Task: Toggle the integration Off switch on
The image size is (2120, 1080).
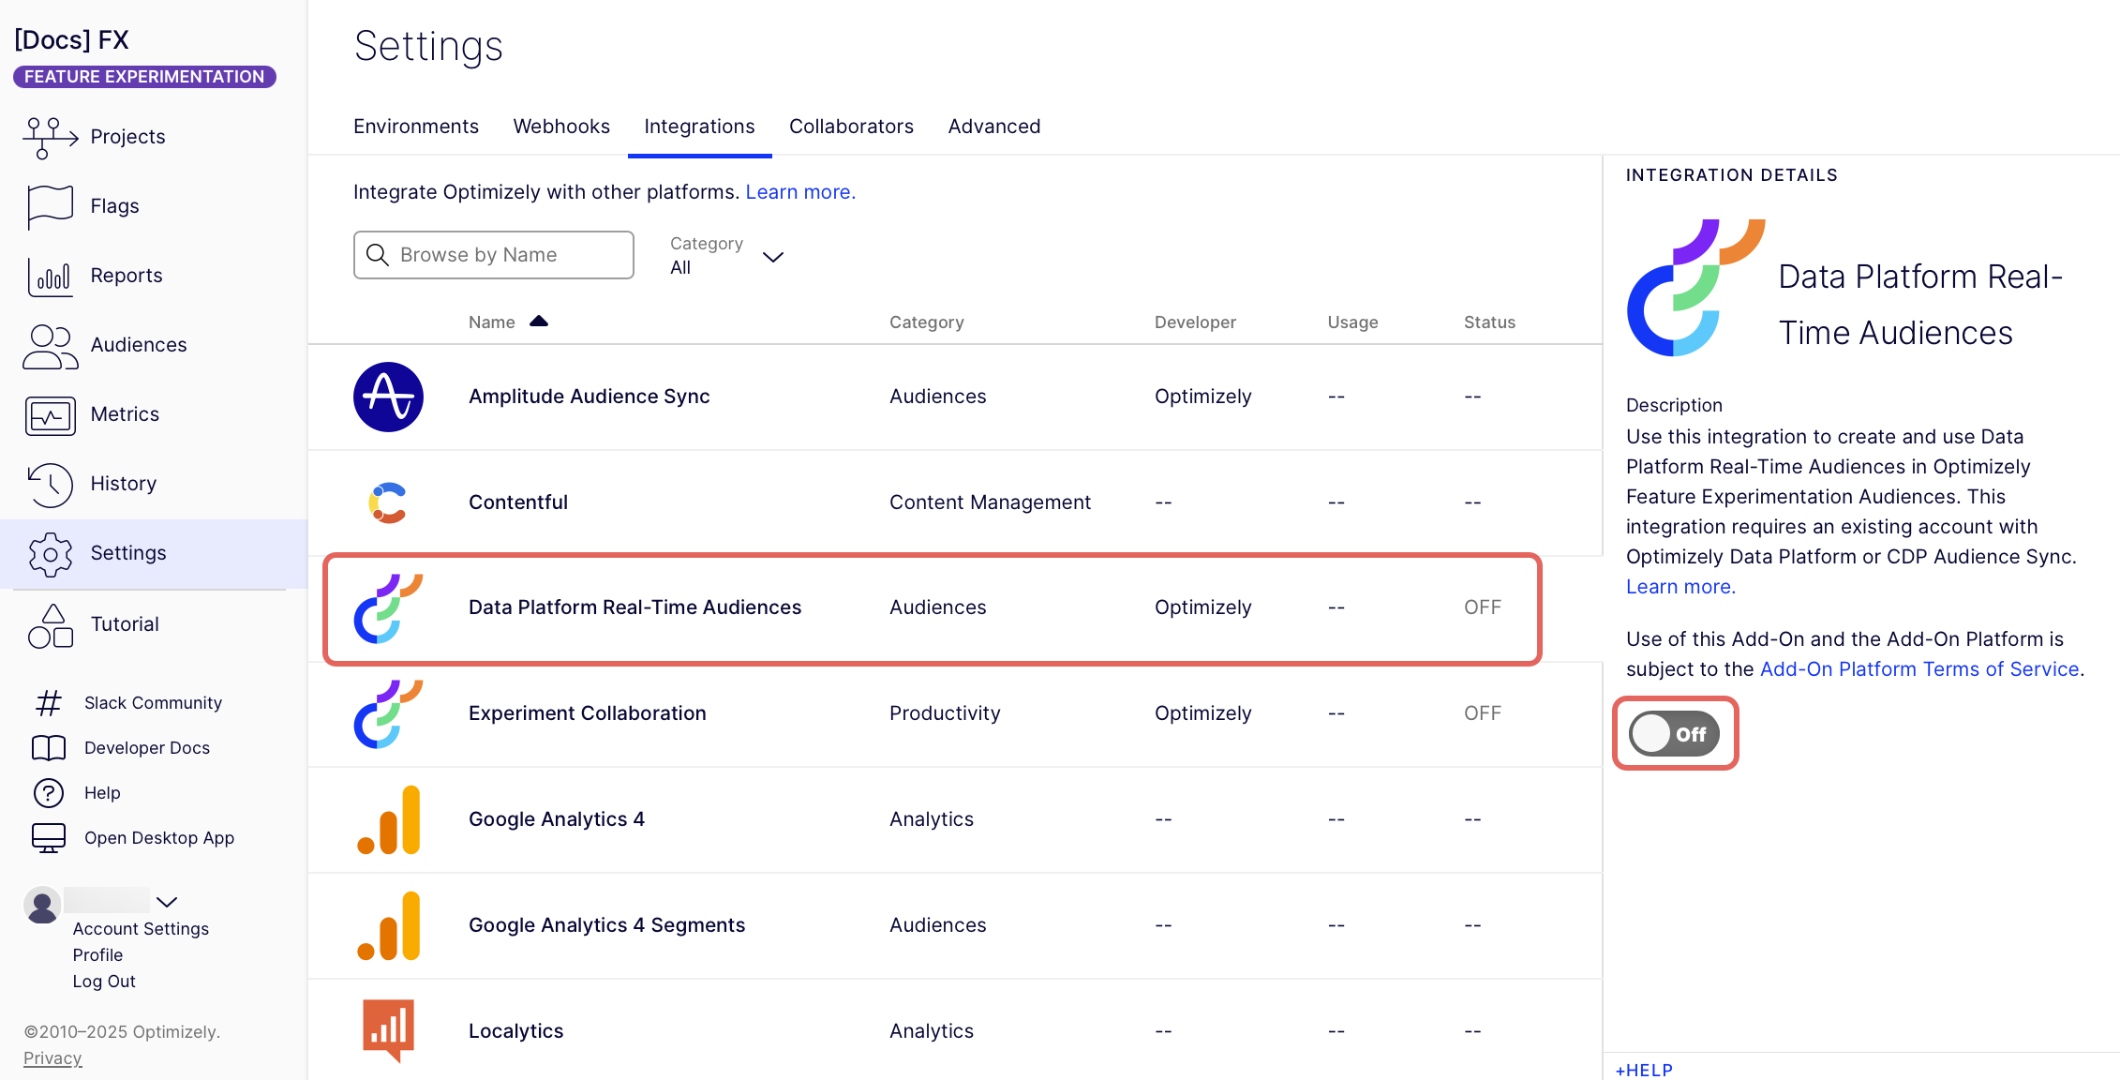Action: 1674,733
